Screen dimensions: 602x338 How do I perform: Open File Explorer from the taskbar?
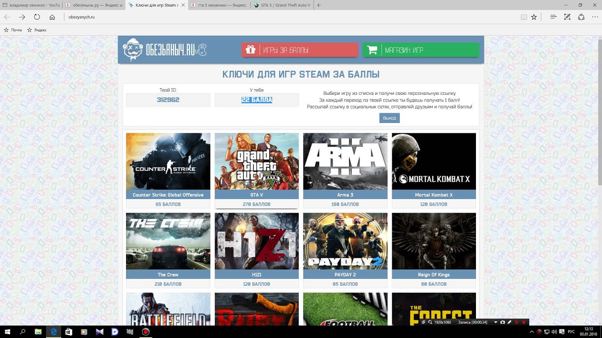point(38,332)
